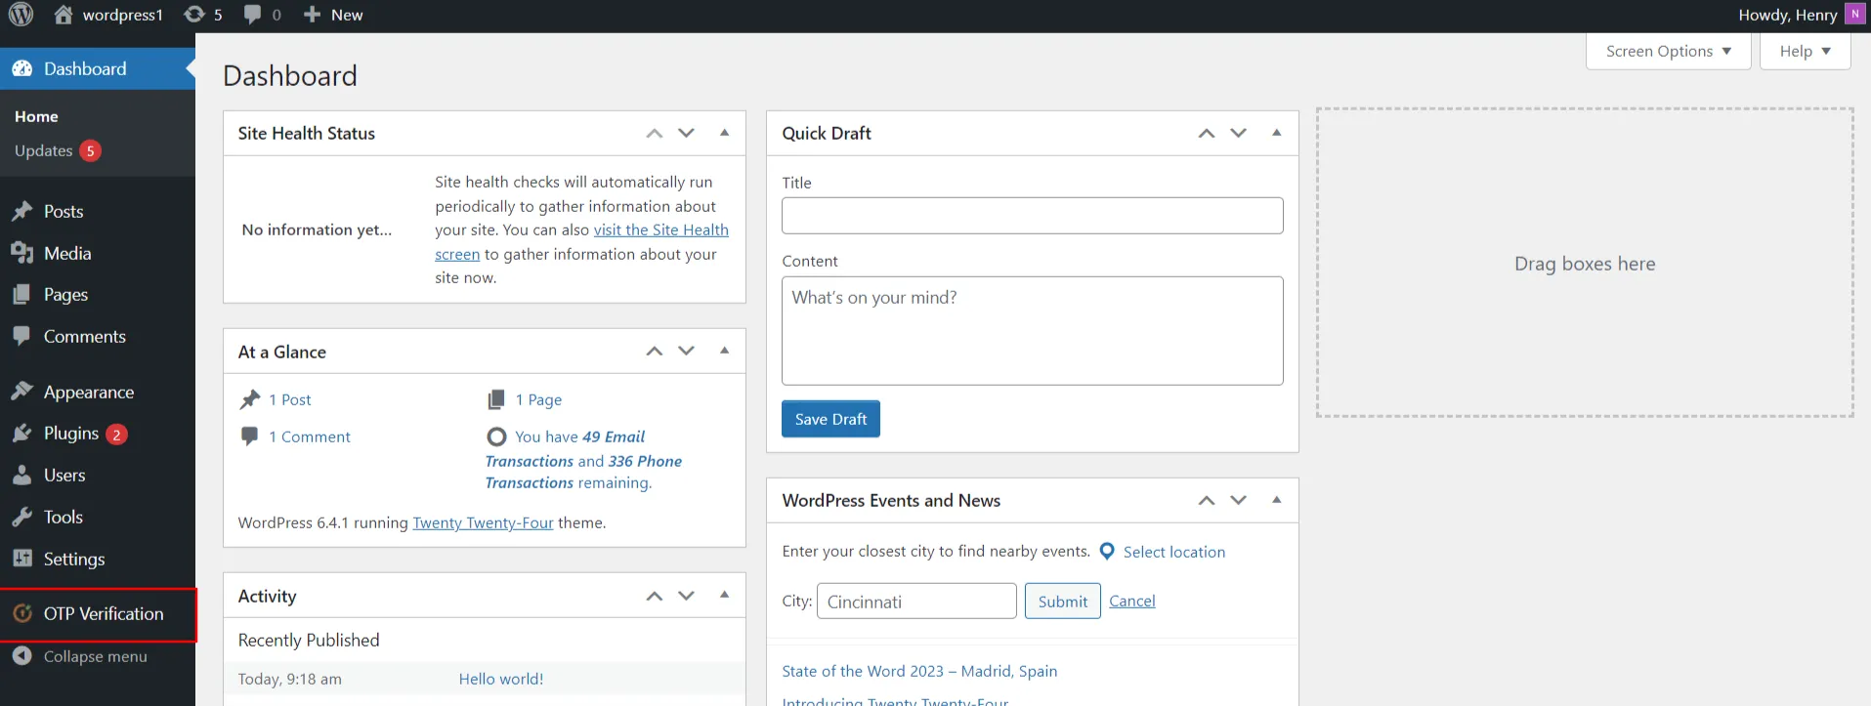
Task: Click the Settings sliders icon in sidebar
Action: (21, 559)
